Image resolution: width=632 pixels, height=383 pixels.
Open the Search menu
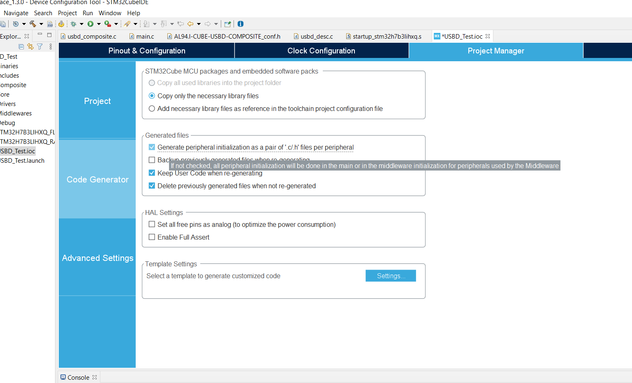pyautogui.click(x=43, y=13)
